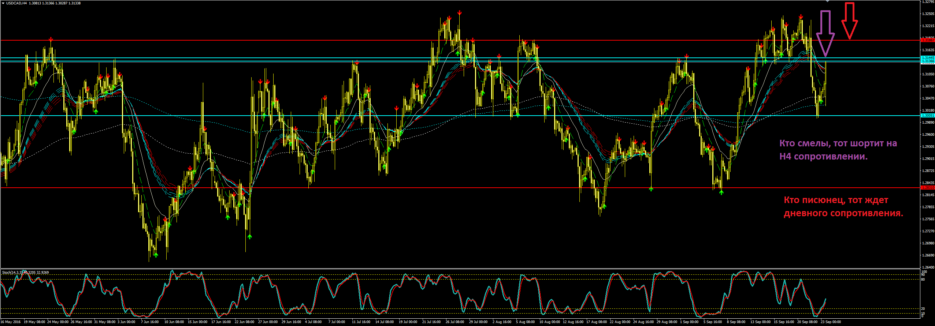Screen dimensions: 935x326
Task: Click the 8 Sep 08:00 time label
Action: click(736, 322)
